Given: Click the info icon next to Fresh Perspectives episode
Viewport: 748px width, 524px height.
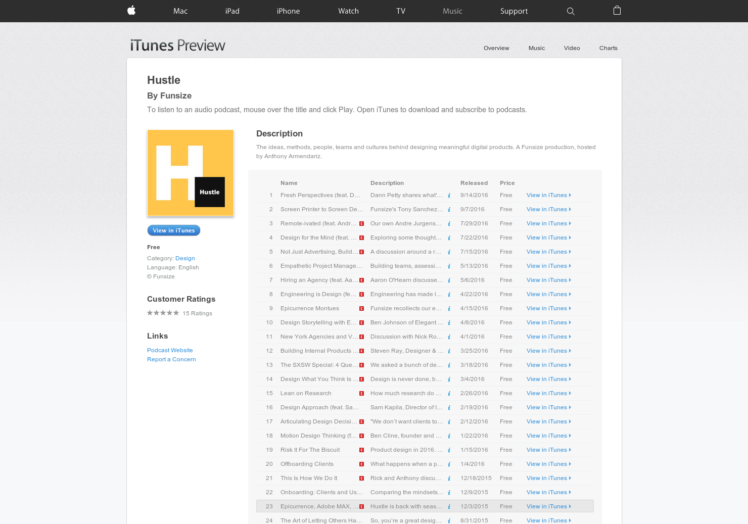Looking at the screenshot, I should (x=449, y=195).
